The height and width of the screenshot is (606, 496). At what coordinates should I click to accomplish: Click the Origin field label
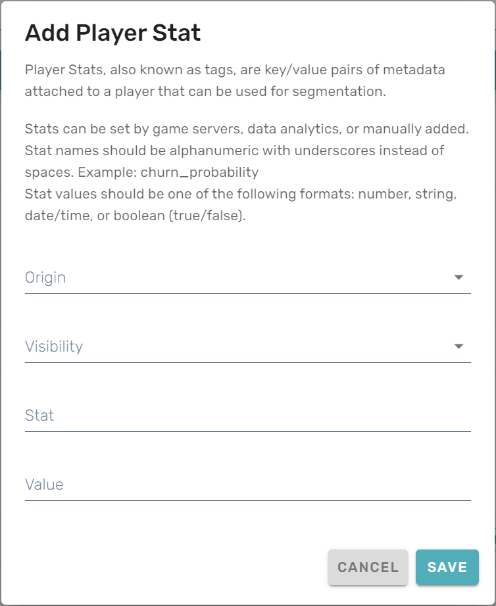click(45, 277)
